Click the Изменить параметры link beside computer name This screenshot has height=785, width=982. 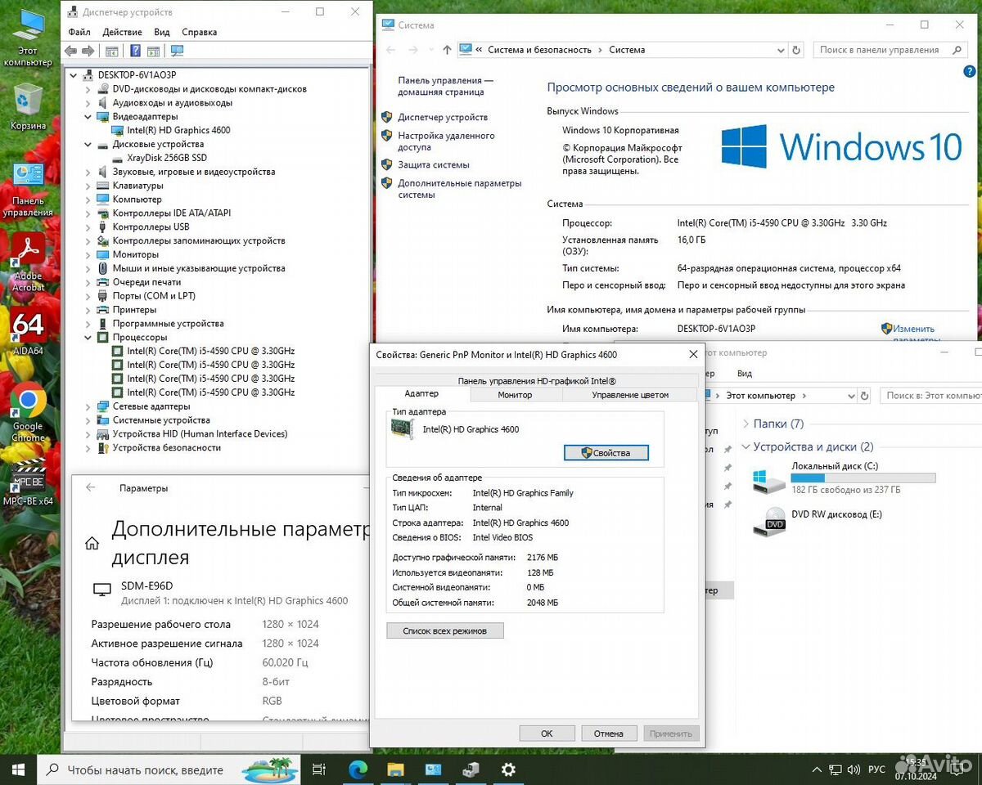pyautogui.click(x=913, y=334)
